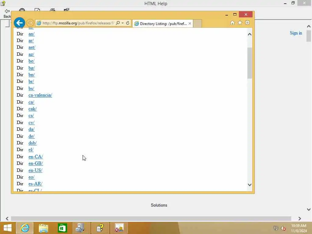Open the br/ directory link
The height and width of the screenshot is (234, 312).
pyautogui.click(x=31, y=81)
